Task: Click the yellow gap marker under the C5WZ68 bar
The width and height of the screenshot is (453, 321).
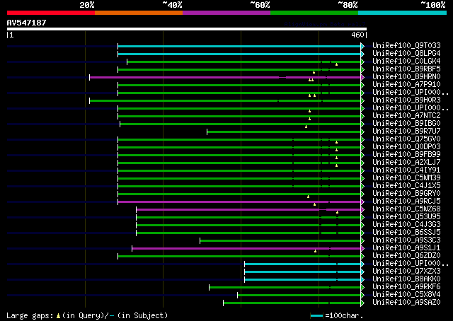Action: click(337, 212)
